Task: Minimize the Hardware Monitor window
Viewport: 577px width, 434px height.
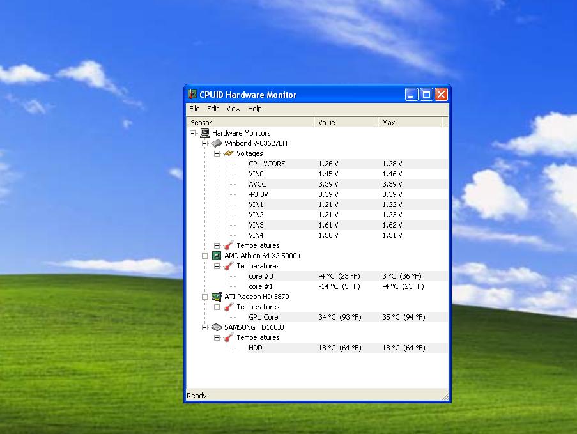Action: tap(412, 95)
